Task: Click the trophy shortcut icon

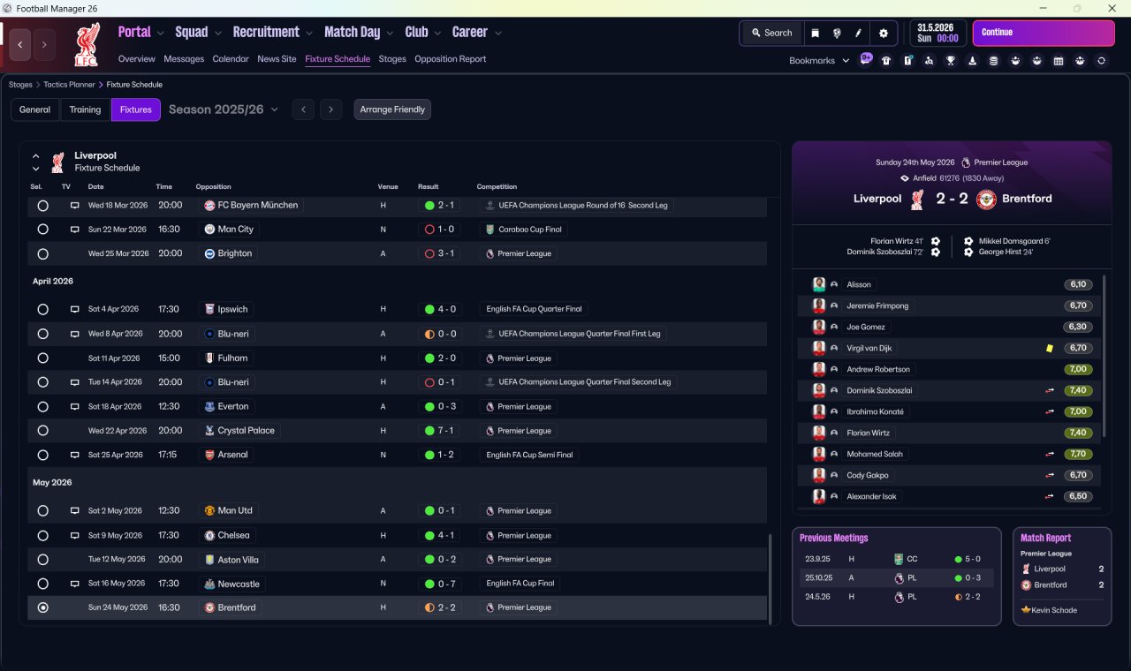Action: click(951, 61)
